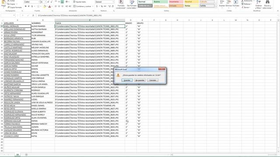
Task: Increase the indent
Action: tap(70, 7)
